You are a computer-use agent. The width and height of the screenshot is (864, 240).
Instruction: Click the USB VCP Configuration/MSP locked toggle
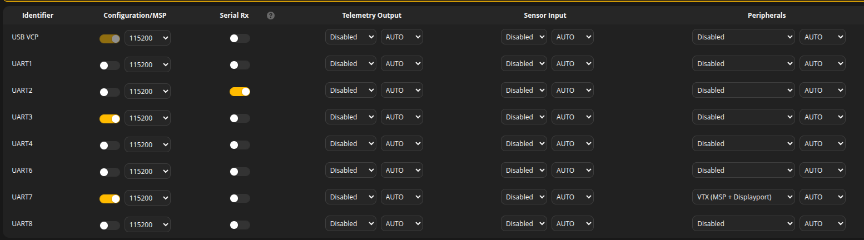[110, 39]
